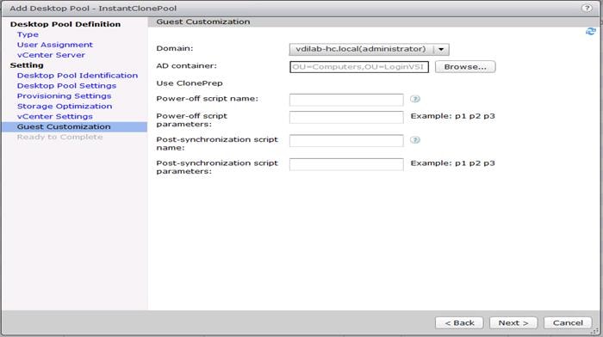603x337 pixels.
Task: Open the Type step in sidebar
Action: click(x=28, y=34)
